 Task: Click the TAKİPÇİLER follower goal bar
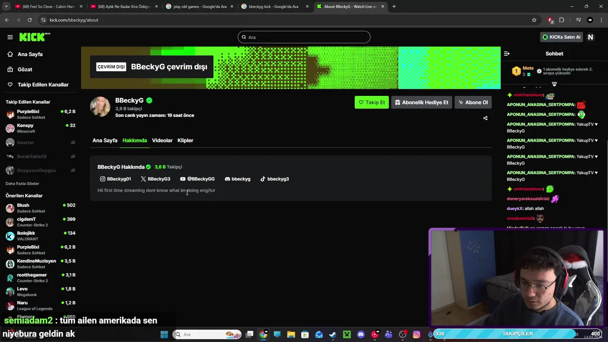(518, 334)
